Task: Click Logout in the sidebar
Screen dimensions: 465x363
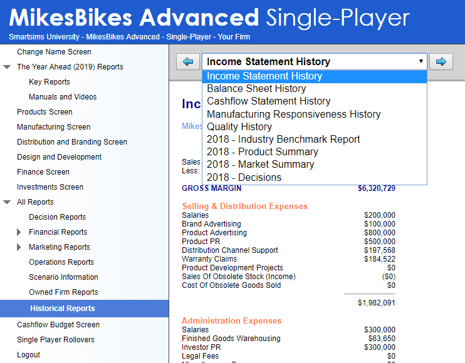Action: pos(28,355)
